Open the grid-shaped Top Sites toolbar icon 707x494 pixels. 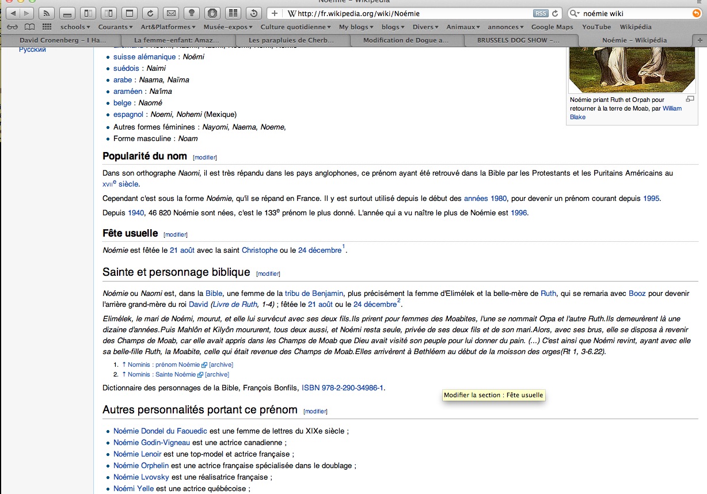click(x=232, y=13)
